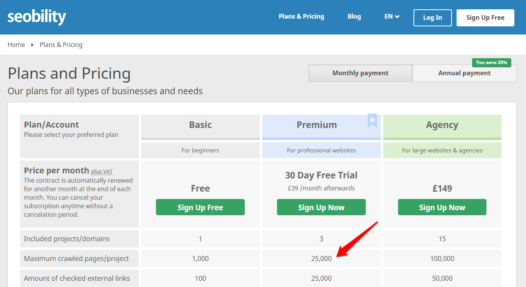Click the plus VAT tooltip text
Viewport: 526px width, 287px height.
coord(102,171)
